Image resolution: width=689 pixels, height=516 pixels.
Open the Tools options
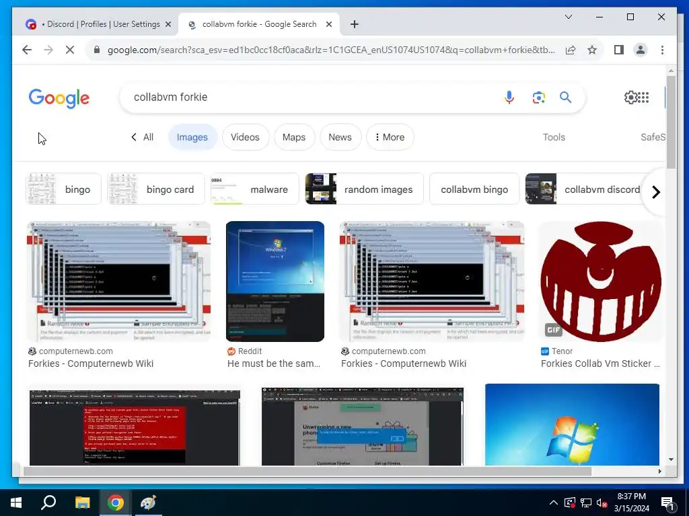554,137
